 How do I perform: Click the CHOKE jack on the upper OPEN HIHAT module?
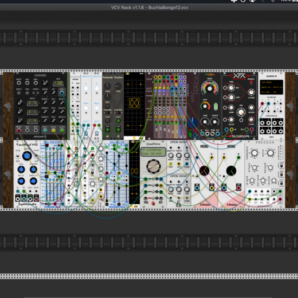tap(187, 164)
